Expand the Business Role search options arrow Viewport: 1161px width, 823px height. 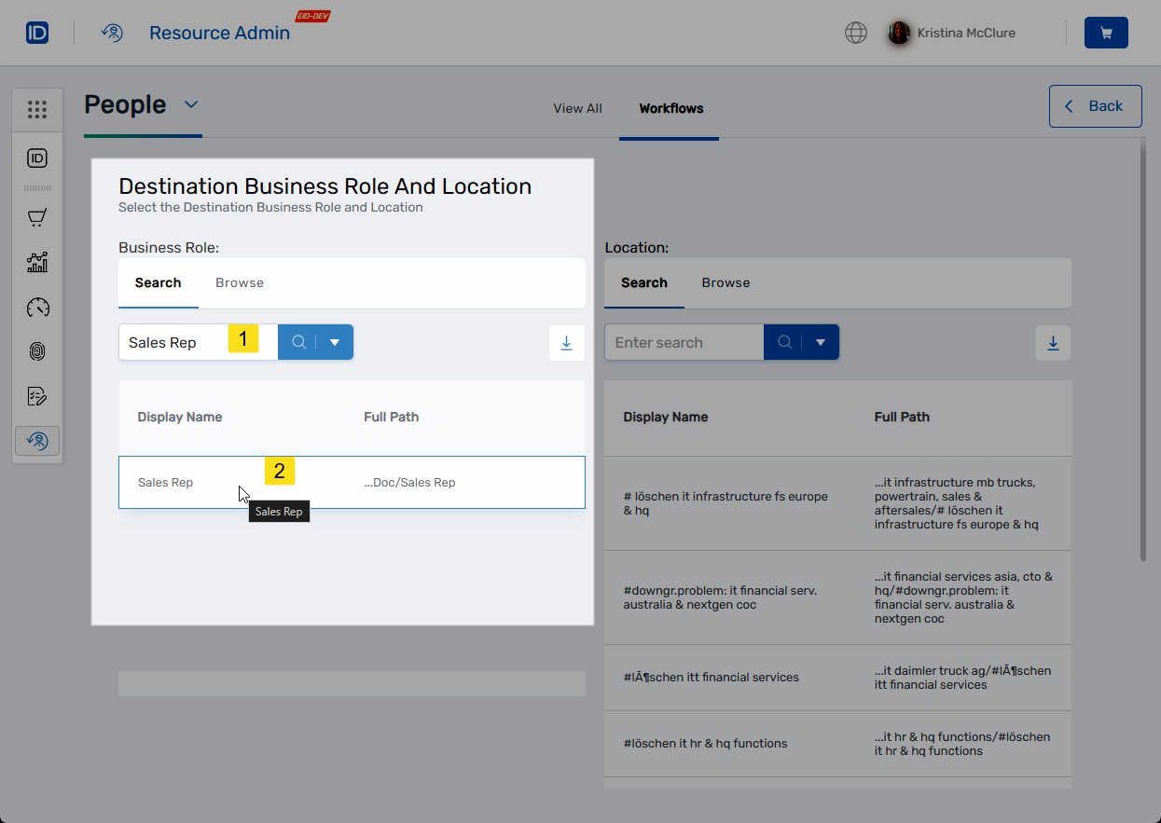pos(334,341)
